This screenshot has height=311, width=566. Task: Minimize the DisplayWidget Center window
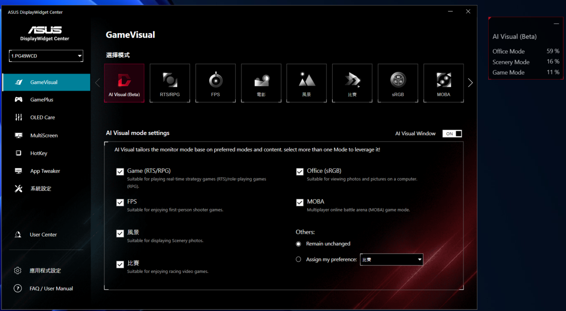[x=450, y=12]
